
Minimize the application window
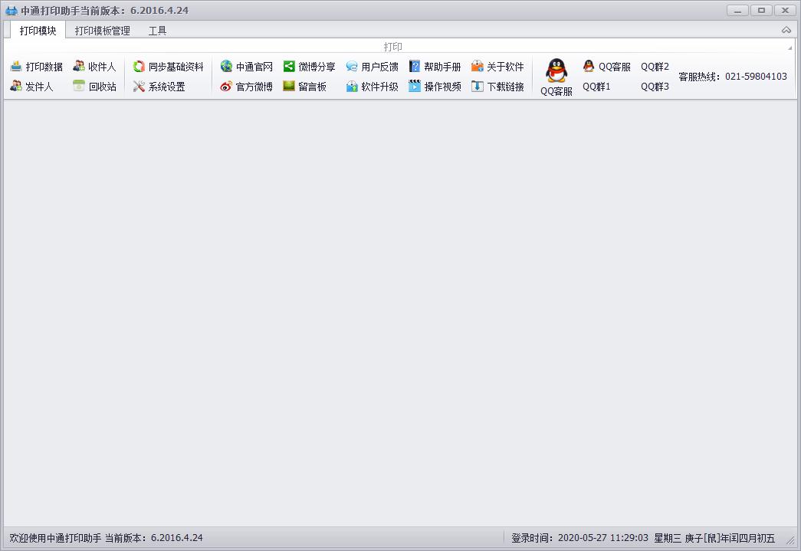point(737,10)
